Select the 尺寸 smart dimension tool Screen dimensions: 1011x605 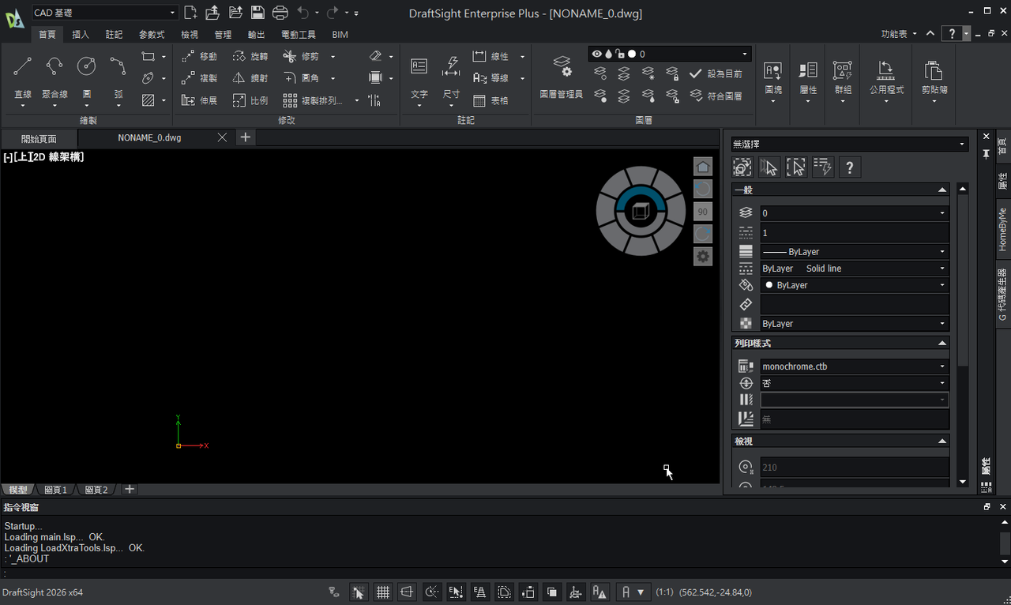coord(451,77)
